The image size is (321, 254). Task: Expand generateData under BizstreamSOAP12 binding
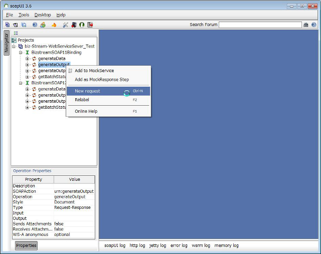click(27, 89)
